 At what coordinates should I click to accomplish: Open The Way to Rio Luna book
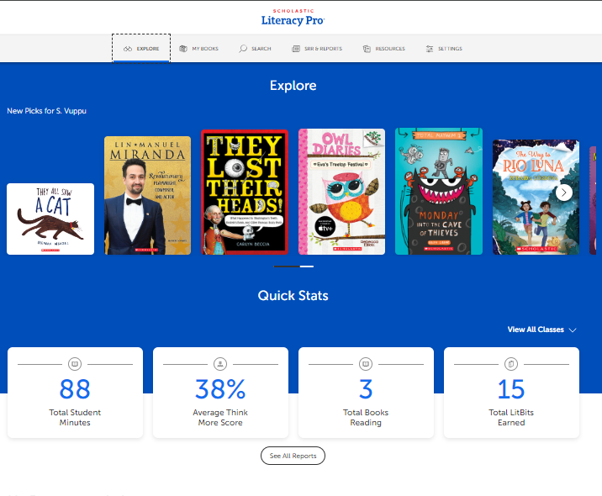(536, 197)
